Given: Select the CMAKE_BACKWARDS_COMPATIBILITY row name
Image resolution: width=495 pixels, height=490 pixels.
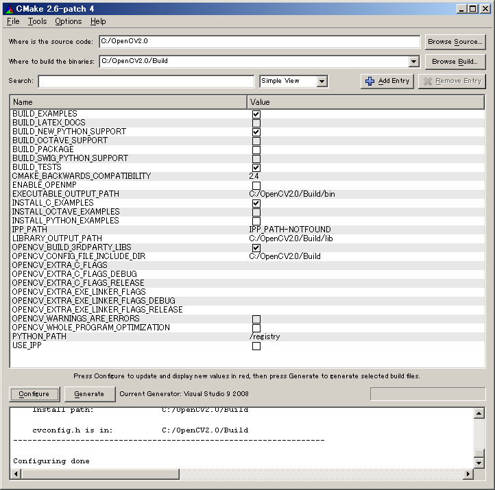Looking at the screenshot, I should click(x=82, y=176).
